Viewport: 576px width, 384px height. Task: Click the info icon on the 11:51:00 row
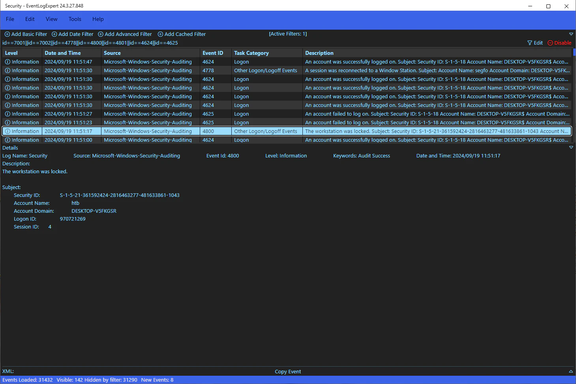[x=8, y=140]
